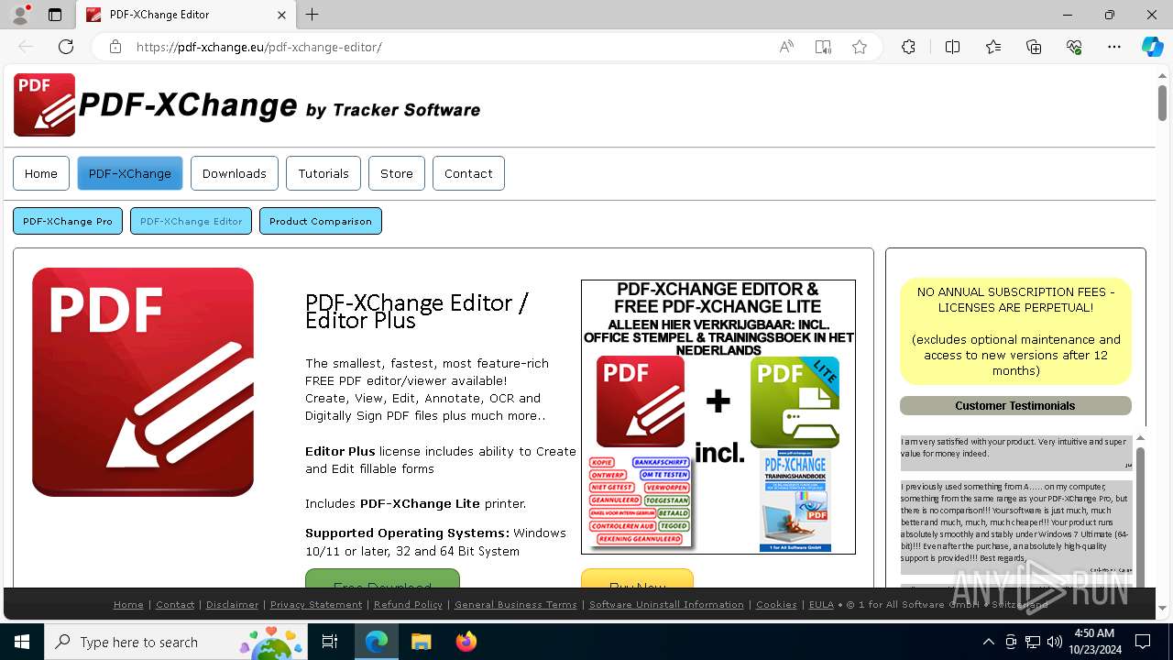This screenshot has height=660, width=1173.
Task: Open Edge Settings and more menu
Action: tap(1114, 47)
